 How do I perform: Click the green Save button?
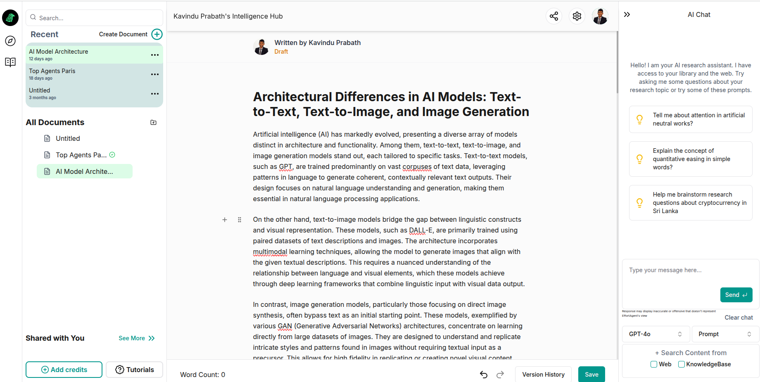(591, 375)
